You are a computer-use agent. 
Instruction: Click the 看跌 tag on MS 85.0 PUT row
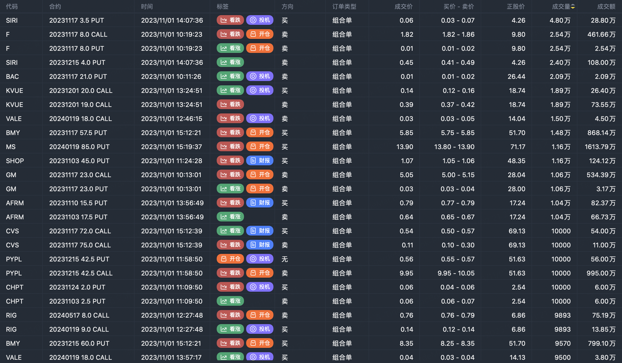click(x=230, y=146)
